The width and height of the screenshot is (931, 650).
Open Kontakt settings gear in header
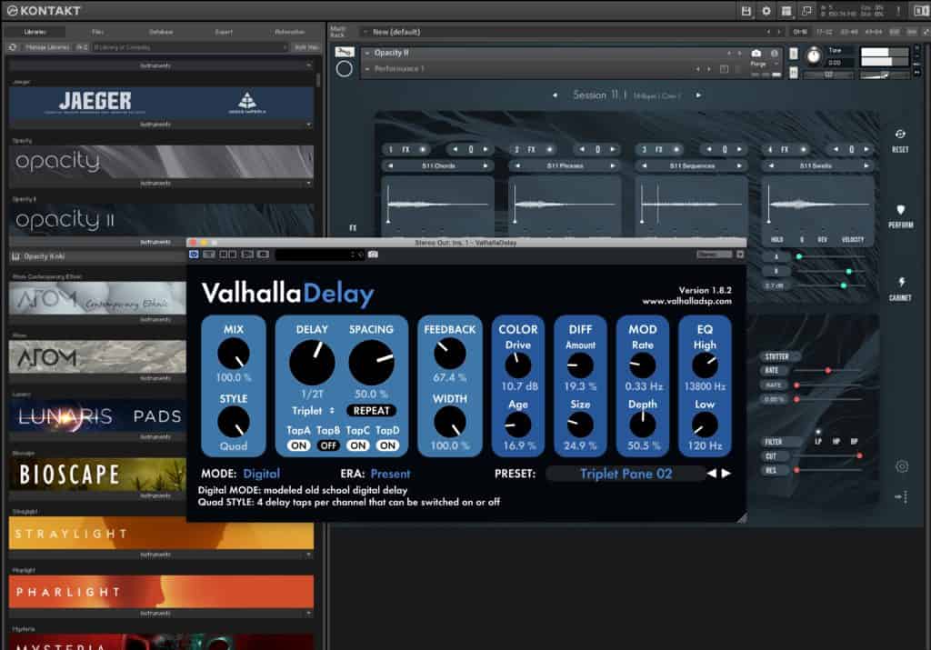click(x=766, y=11)
